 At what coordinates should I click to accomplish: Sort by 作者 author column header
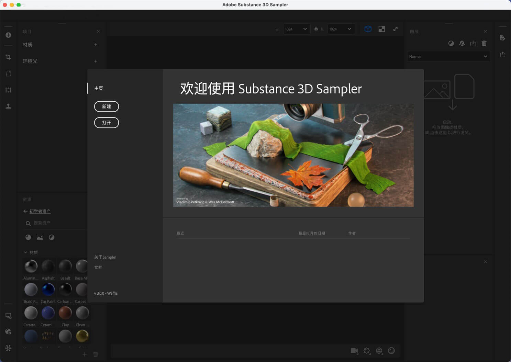(352, 233)
